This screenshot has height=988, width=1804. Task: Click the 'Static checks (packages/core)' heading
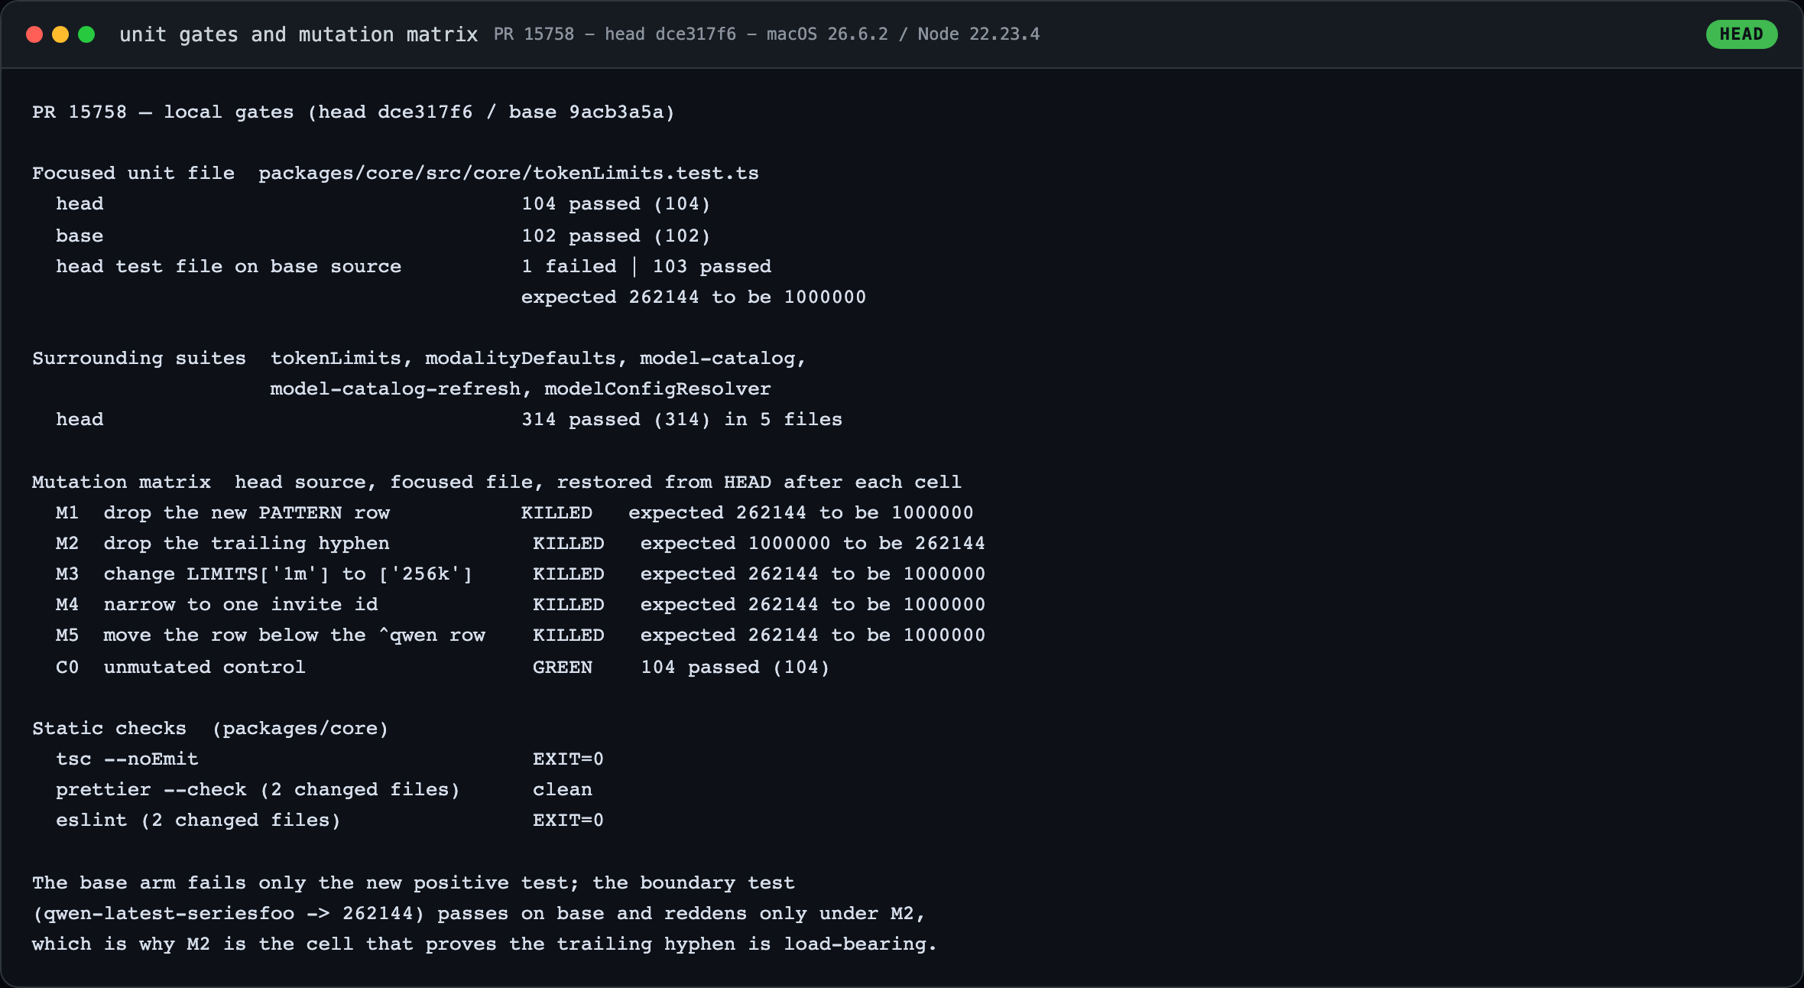pyautogui.click(x=210, y=728)
